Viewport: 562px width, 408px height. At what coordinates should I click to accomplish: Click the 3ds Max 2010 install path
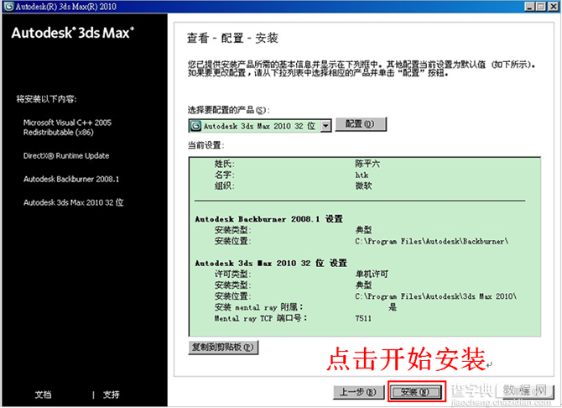click(436, 296)
